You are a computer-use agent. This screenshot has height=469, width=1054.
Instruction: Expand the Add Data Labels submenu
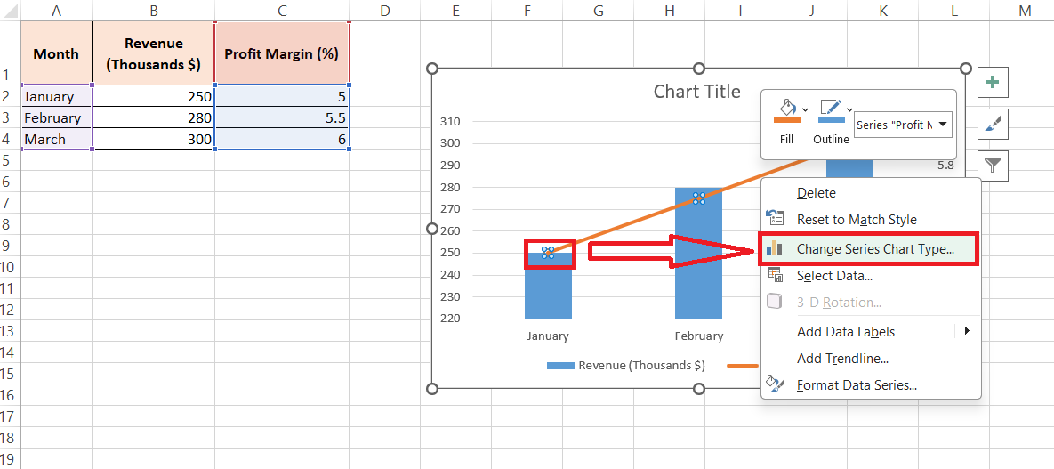(x=871, y=331)
